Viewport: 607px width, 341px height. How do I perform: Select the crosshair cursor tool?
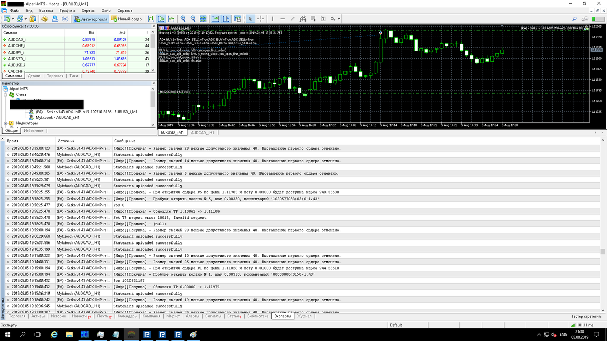point(261,19)
